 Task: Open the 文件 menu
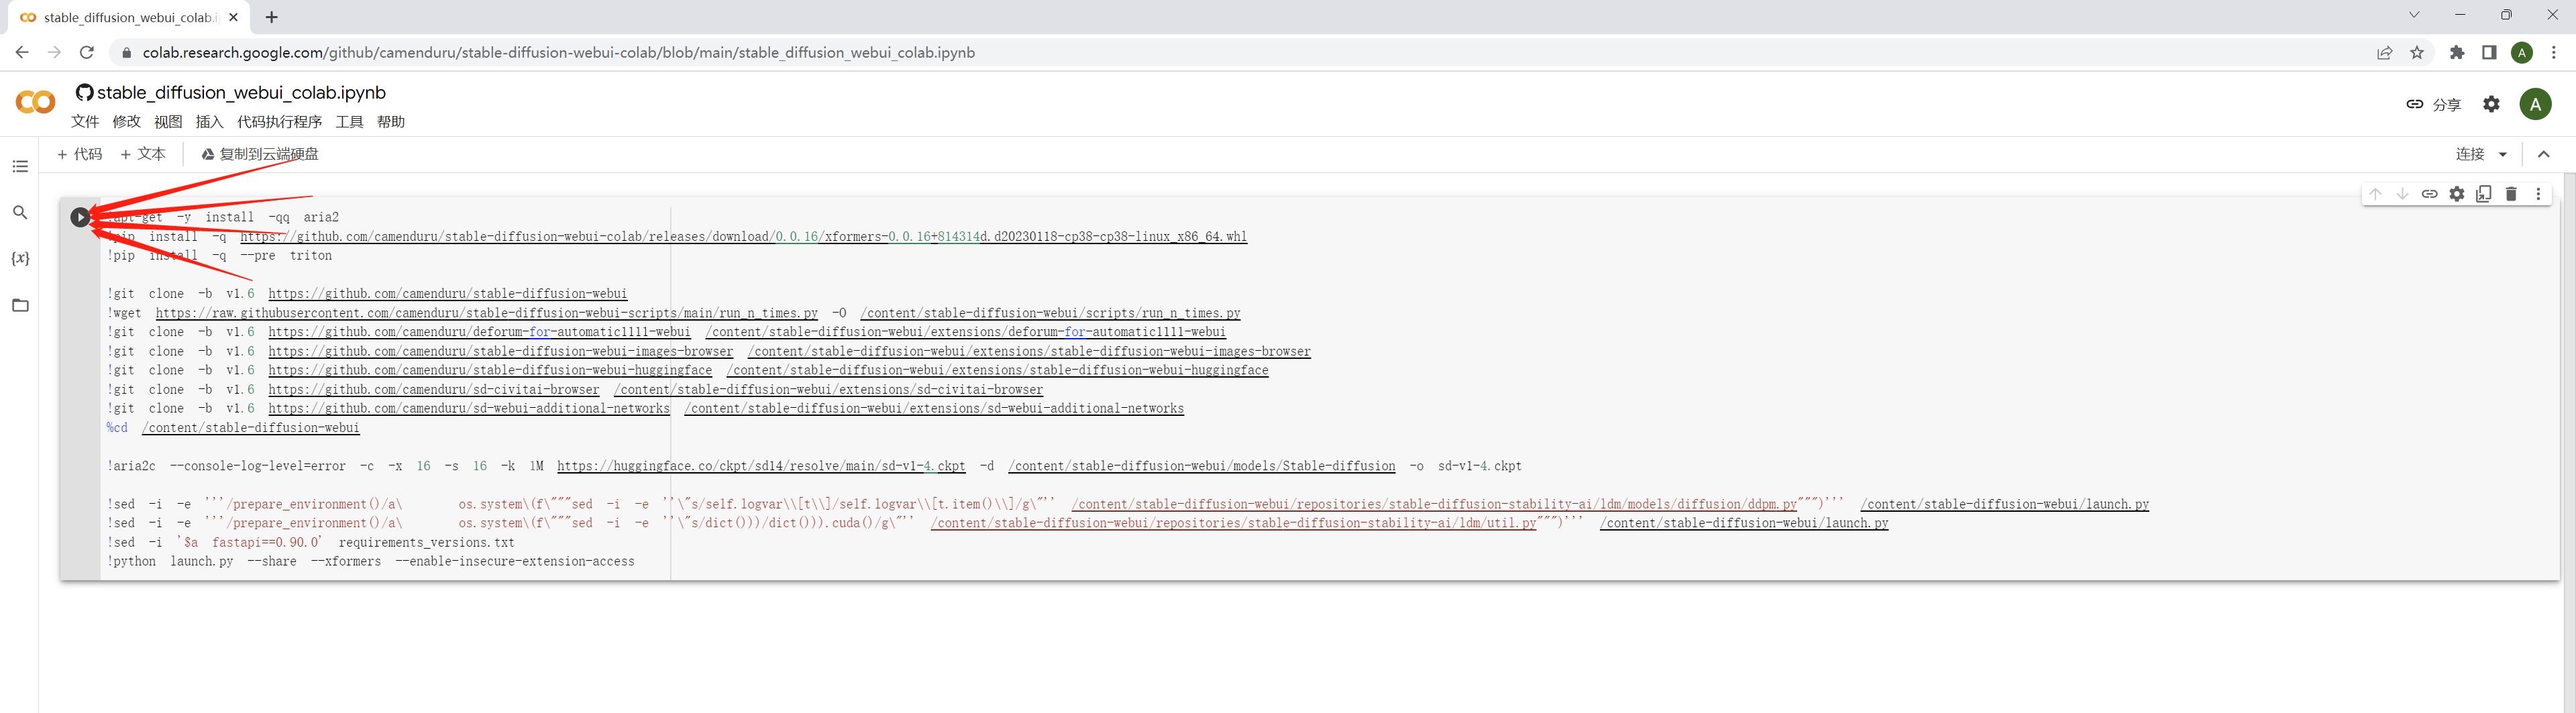click(x=85, y=122)
